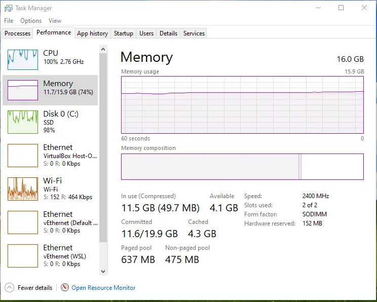Select the Disk 0 (C:) graph thumbnail
Screen dimensions: 377x302
tap(23, 122)
